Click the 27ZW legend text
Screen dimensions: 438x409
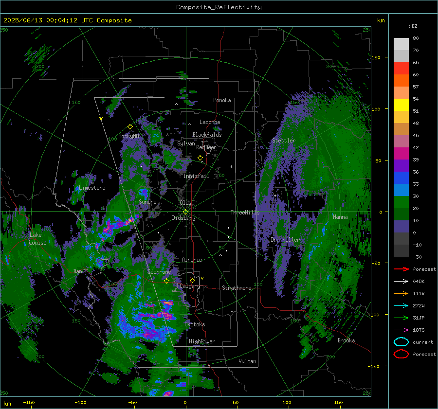(419, 306)
